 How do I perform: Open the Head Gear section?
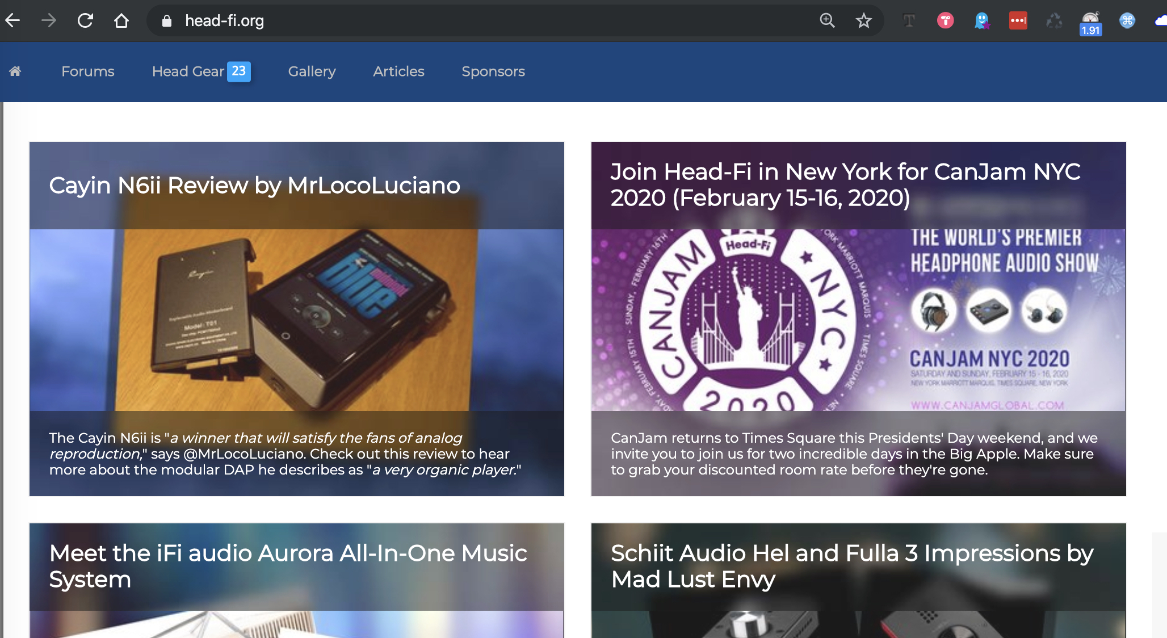[188, 72]
